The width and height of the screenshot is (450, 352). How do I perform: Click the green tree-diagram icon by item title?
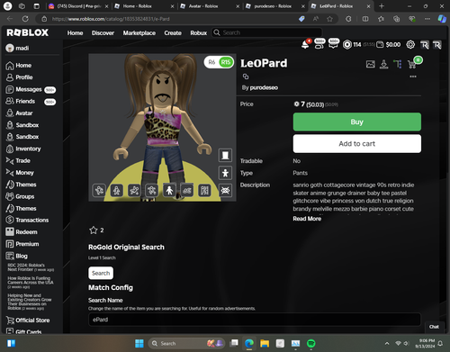398,64
